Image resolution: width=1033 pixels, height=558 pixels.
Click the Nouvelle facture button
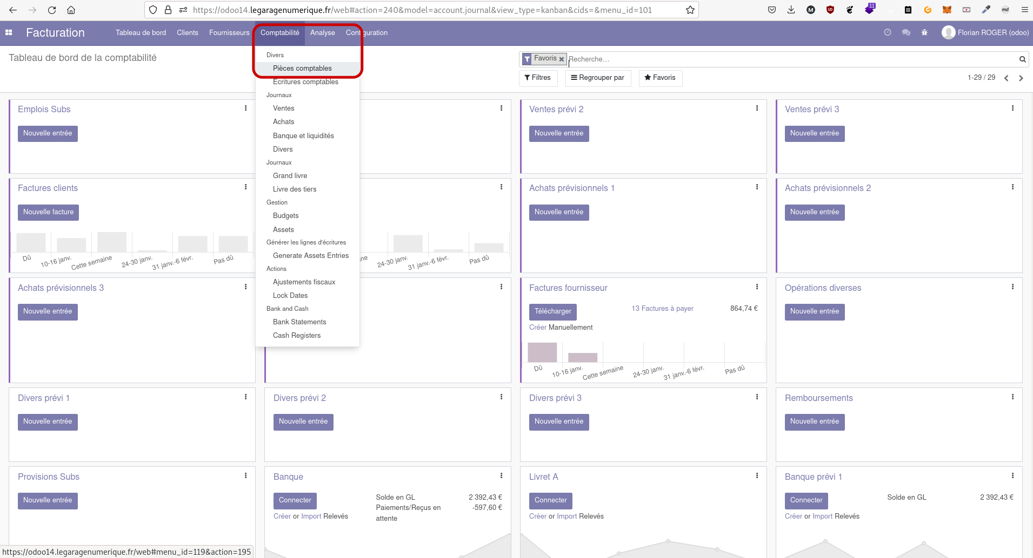coord(48,212)
